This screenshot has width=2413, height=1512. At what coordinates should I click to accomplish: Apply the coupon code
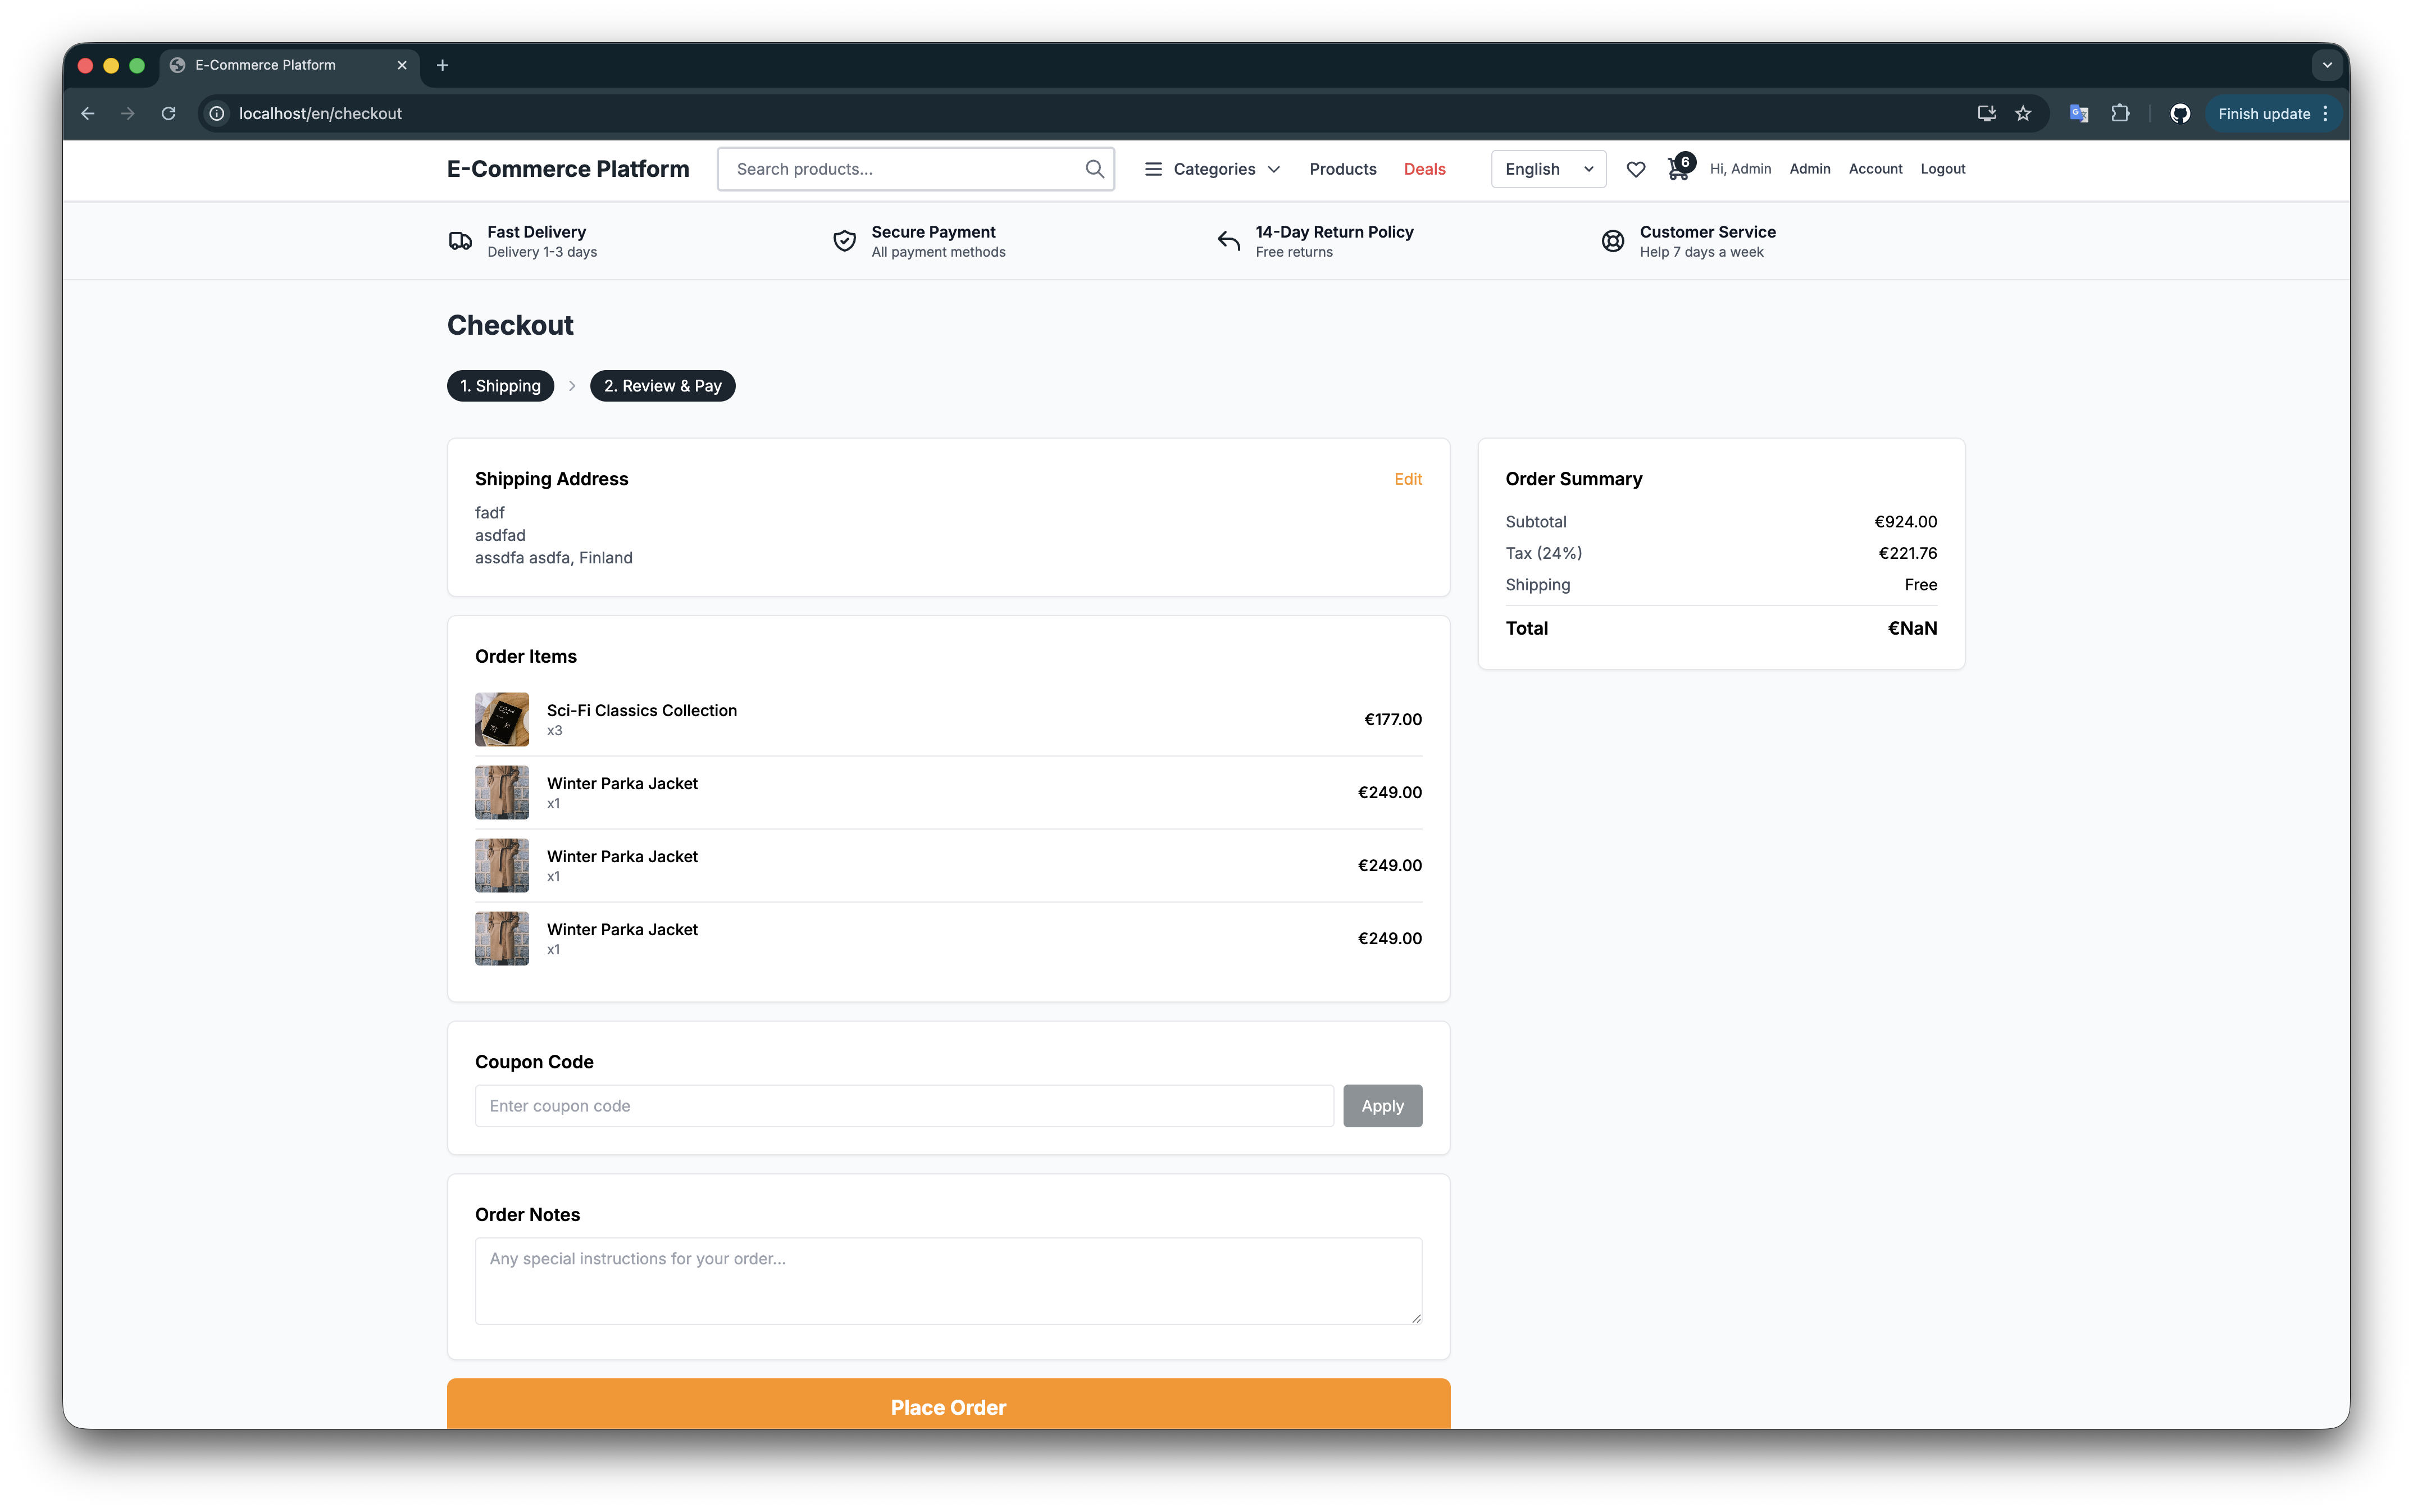tap(1381, 1106)
